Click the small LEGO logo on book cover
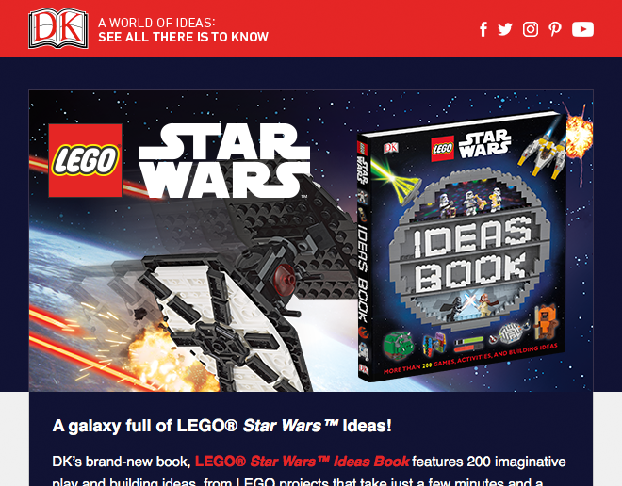 pos(442,149)
